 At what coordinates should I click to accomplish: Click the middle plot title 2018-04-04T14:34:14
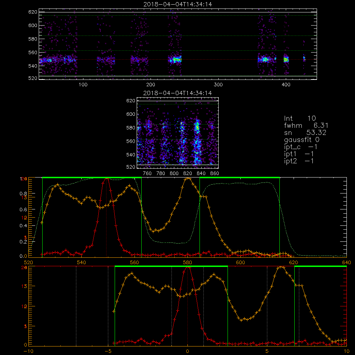click(x=178, y=93)
